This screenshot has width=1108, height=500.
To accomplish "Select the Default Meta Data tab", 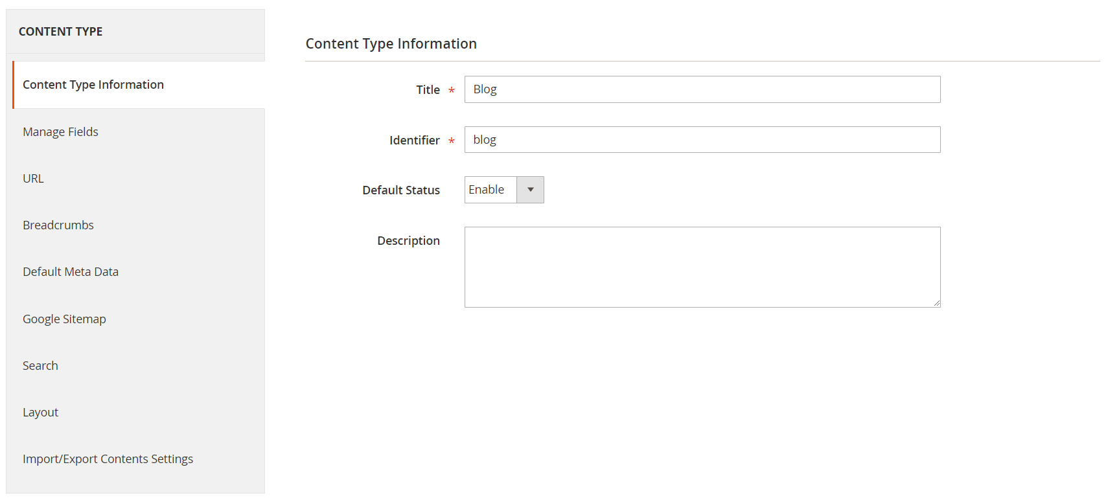I will (71, 272).
